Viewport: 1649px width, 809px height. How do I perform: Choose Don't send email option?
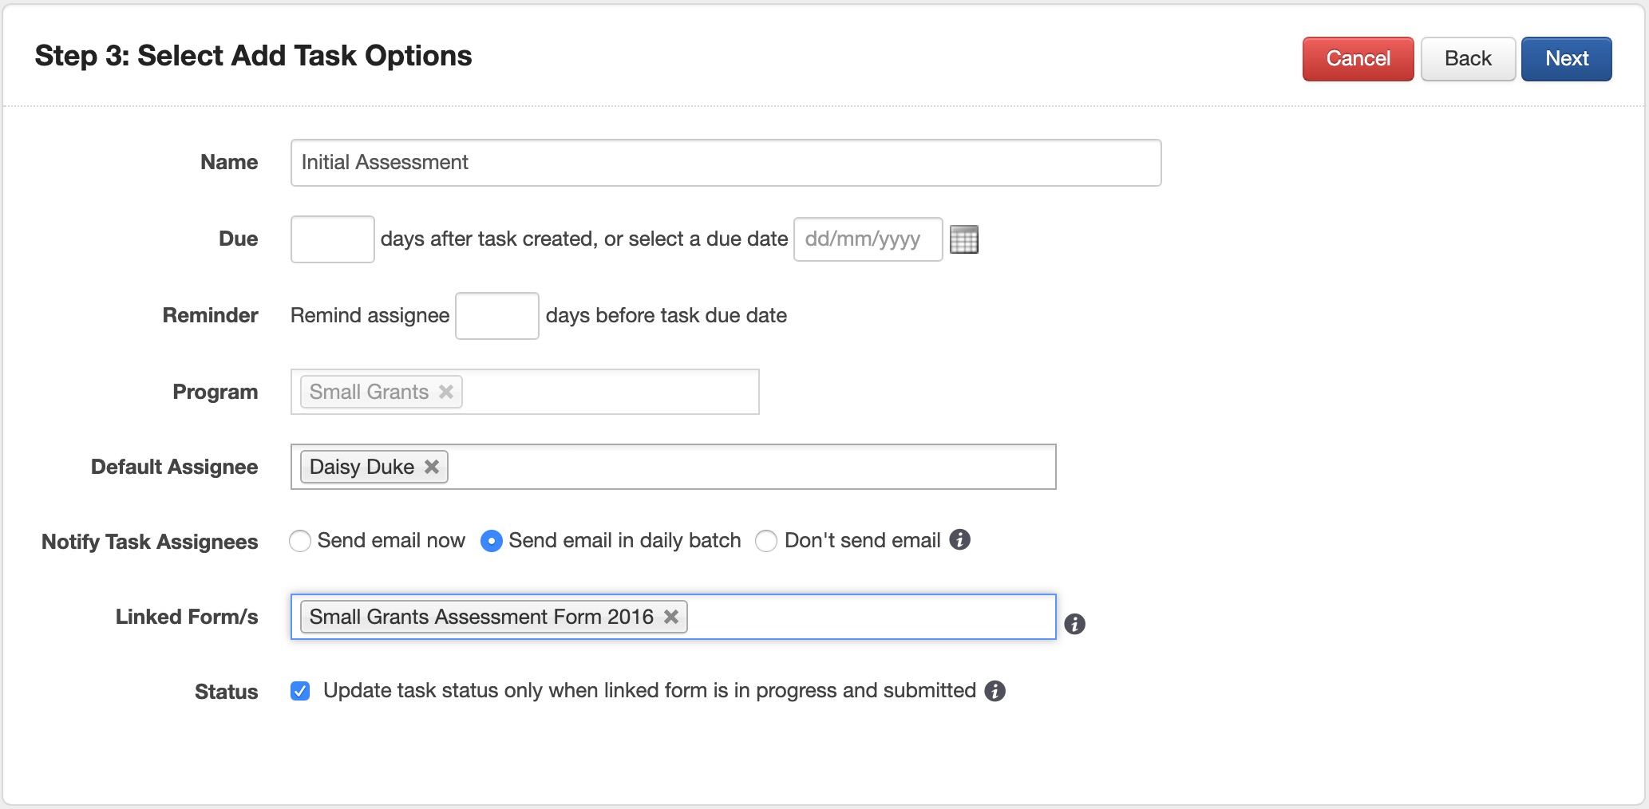pyautogui.click(x=766, y=541)
